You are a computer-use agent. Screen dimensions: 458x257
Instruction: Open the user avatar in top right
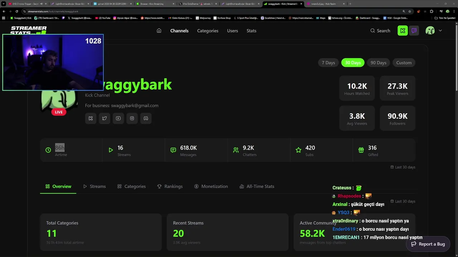[430, 31]
